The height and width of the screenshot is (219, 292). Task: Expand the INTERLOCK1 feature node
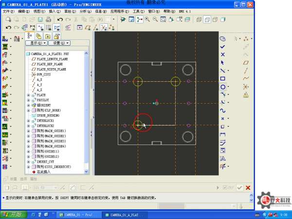[x=28, y=121]
